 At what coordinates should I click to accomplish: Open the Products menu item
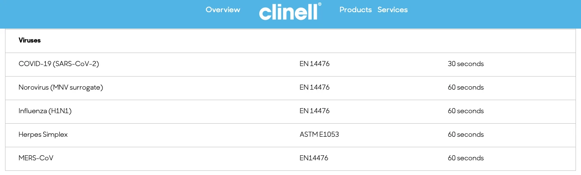(x=355, y=10)
